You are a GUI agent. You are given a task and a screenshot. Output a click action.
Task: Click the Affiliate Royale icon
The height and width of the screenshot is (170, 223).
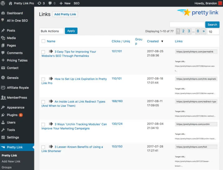tap(3, 87)
